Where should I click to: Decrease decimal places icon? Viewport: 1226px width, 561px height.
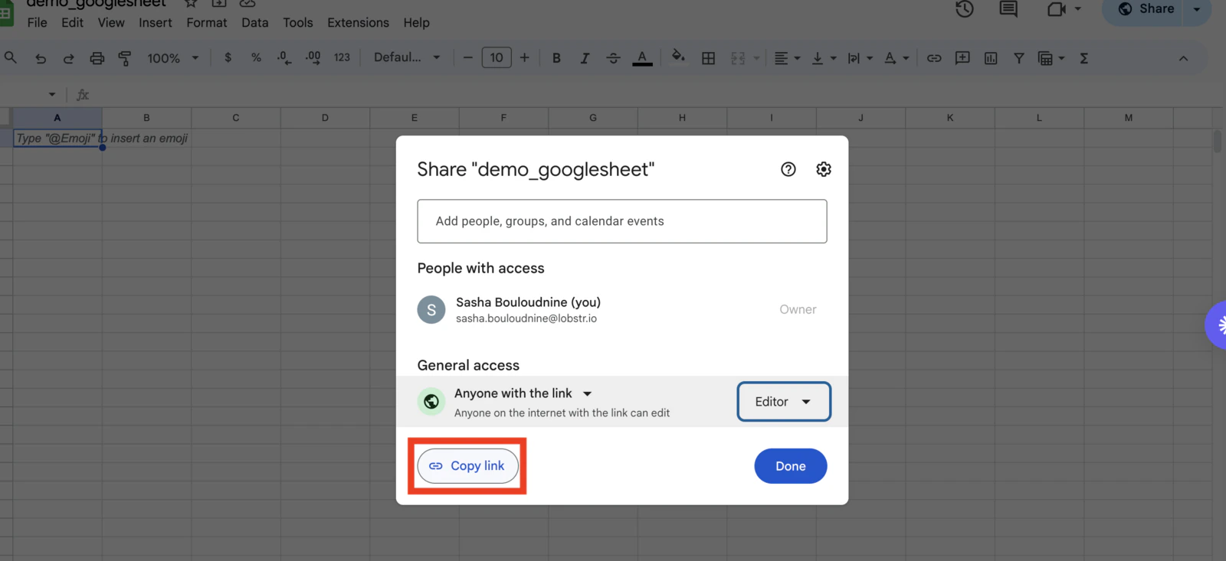pyautogui.click(x=284, y=58)
